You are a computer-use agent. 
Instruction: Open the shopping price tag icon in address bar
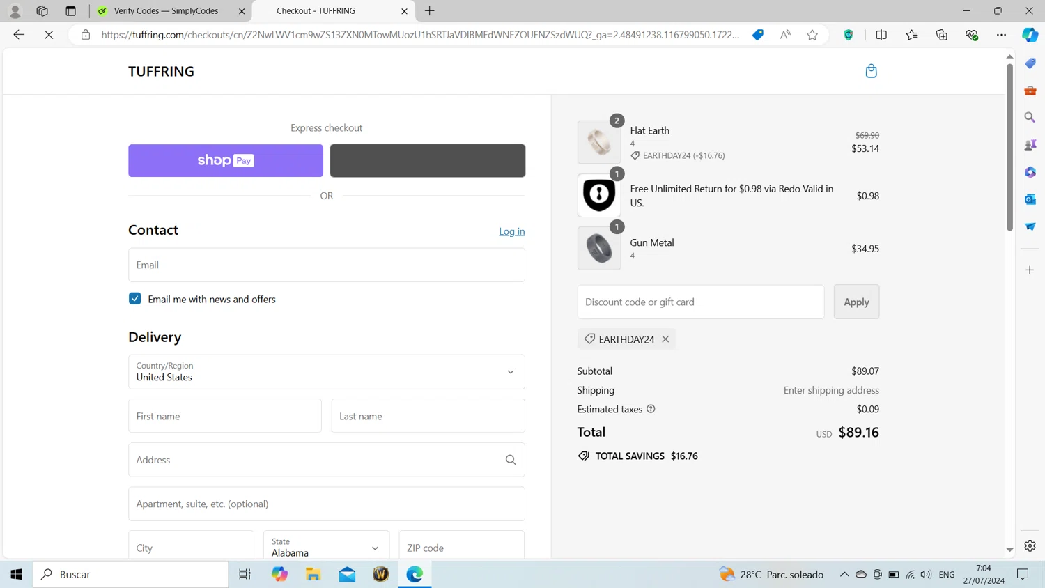pyautogui.click(x=758, y=35)
